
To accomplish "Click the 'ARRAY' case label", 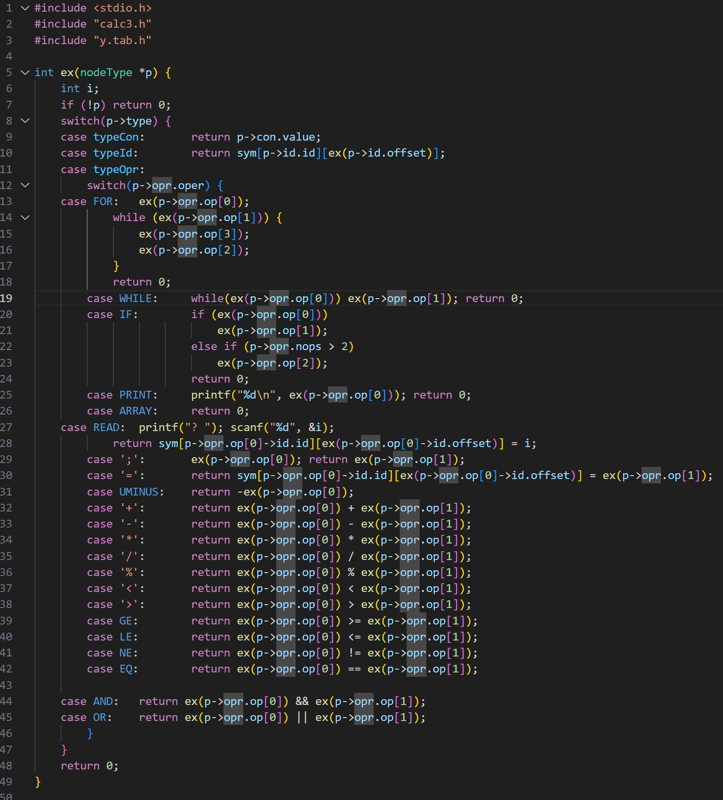I will click(x=136, y=411).
